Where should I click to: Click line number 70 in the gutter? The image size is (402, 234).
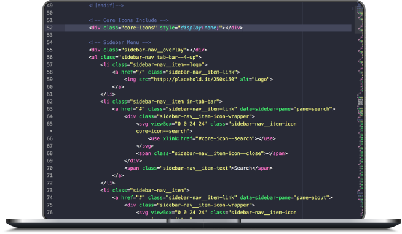(x=49, y=168)
